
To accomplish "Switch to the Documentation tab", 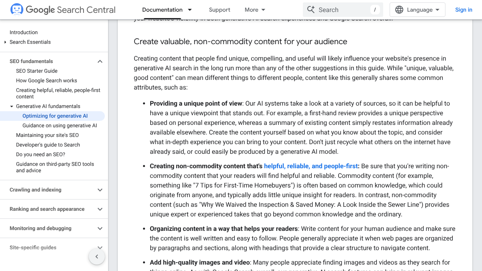I will [162, 10].
